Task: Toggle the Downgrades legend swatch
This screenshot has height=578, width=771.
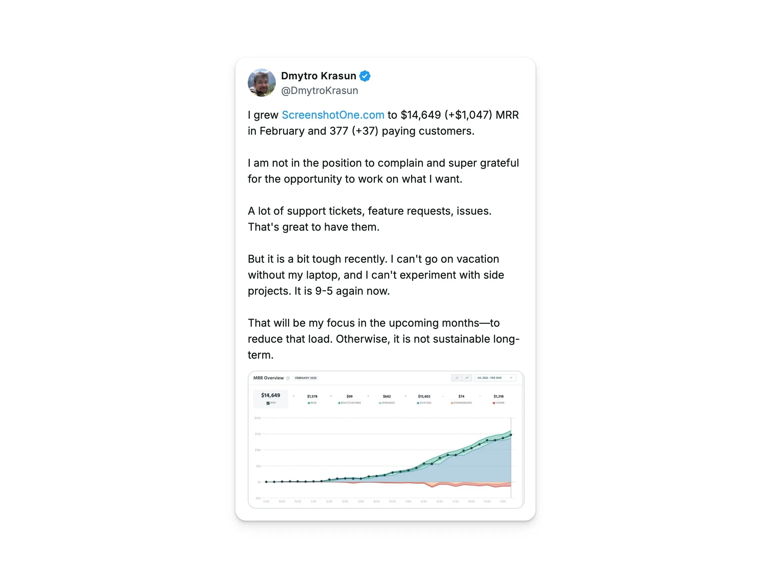Action: click(x=452, y=403)
